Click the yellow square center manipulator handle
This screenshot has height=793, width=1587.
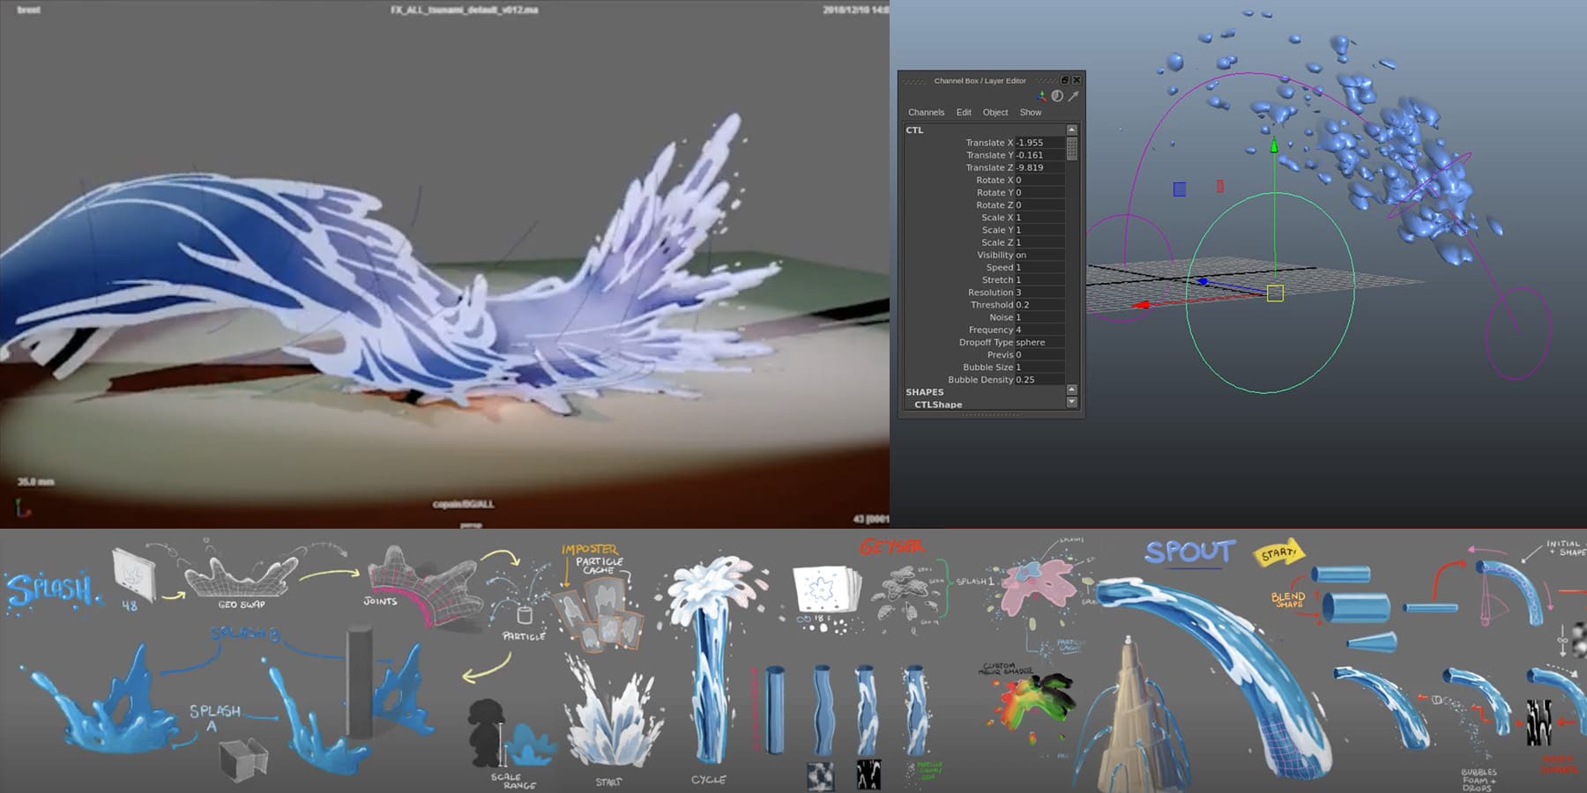(1275, 293)
